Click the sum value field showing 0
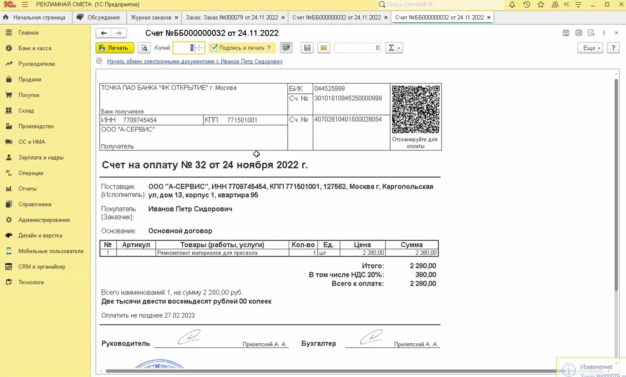The image size is (626, 377). (x=358, y=48)
